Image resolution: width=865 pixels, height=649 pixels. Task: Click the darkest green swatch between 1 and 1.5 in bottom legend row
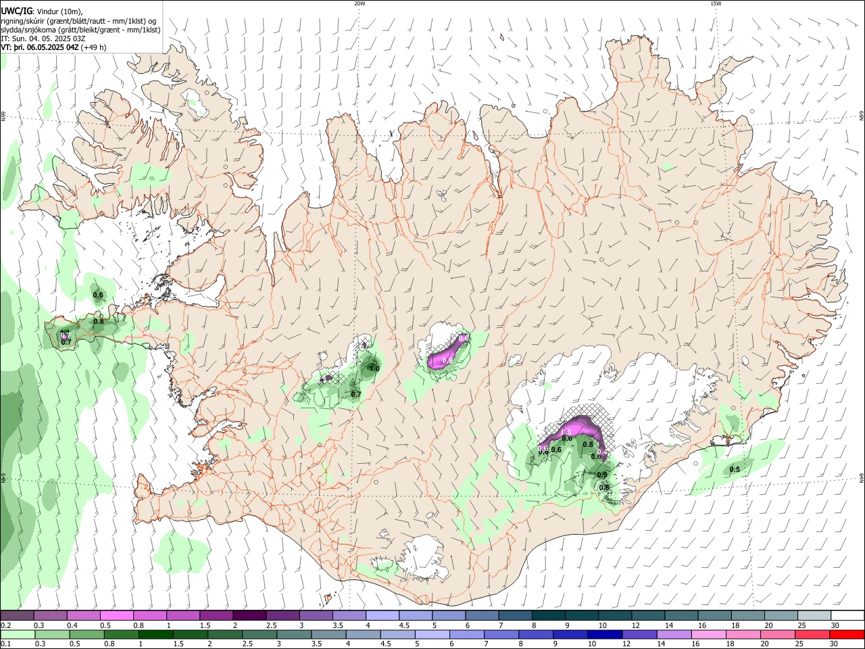click(x=155, y=634)
